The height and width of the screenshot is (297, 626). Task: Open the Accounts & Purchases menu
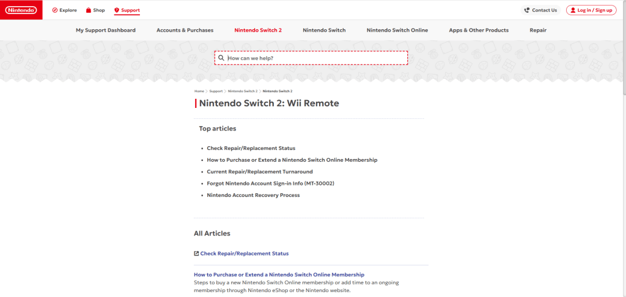[x=185, y=30]
